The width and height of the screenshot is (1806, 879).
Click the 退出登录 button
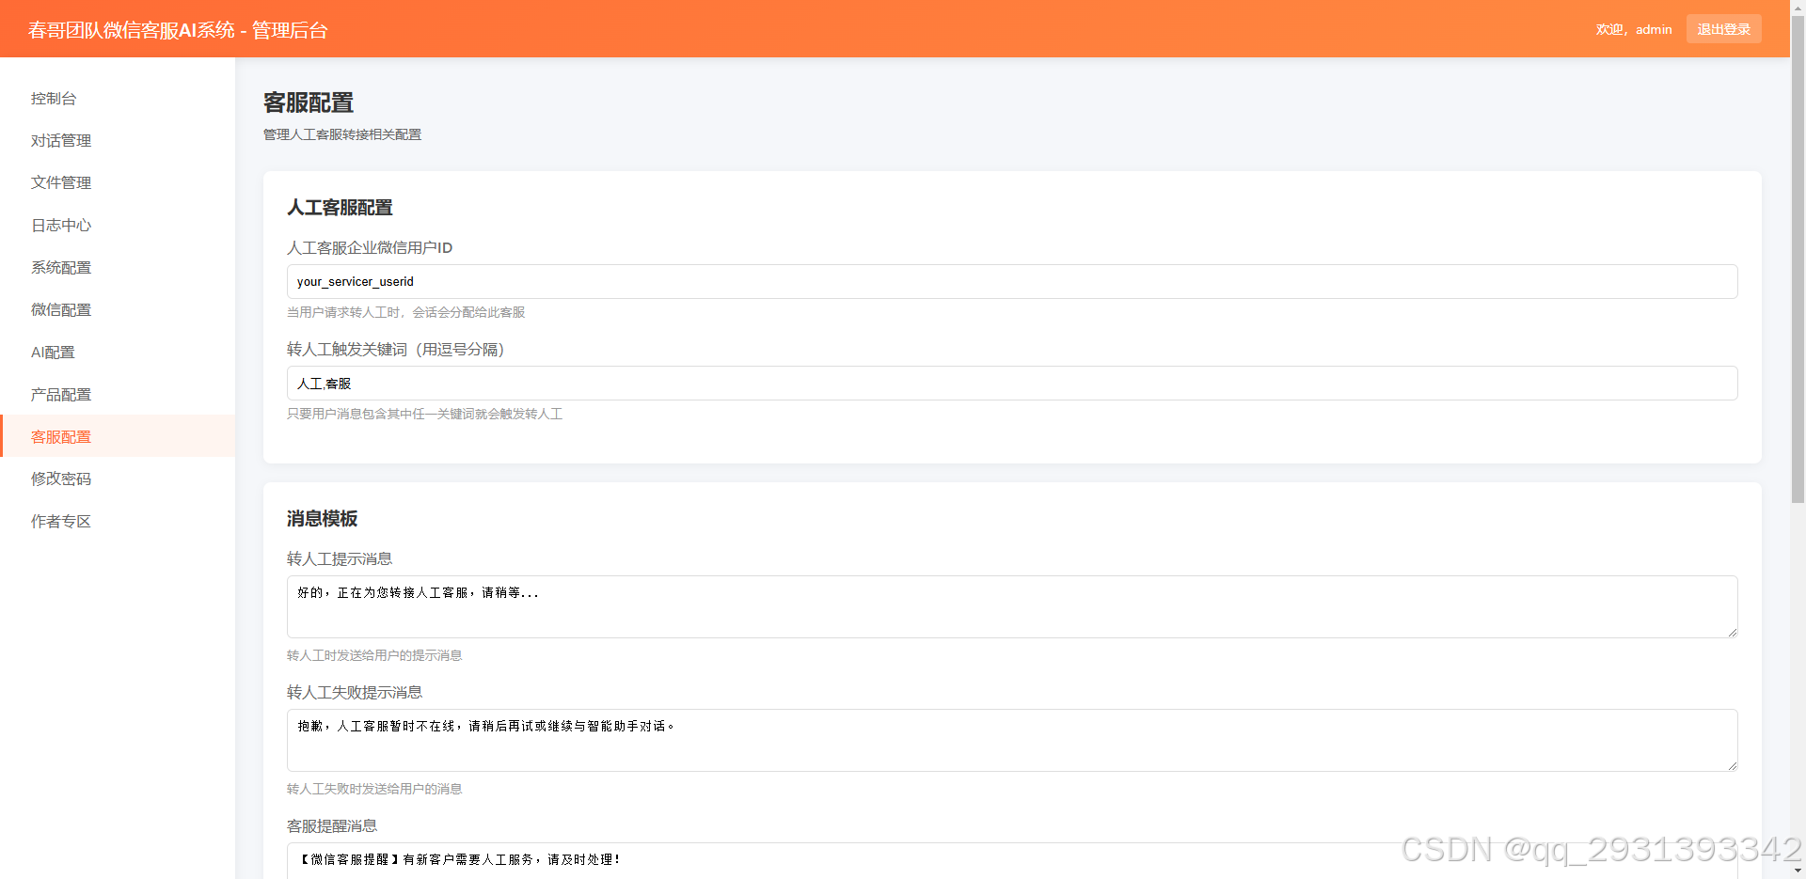(1723, 29)
